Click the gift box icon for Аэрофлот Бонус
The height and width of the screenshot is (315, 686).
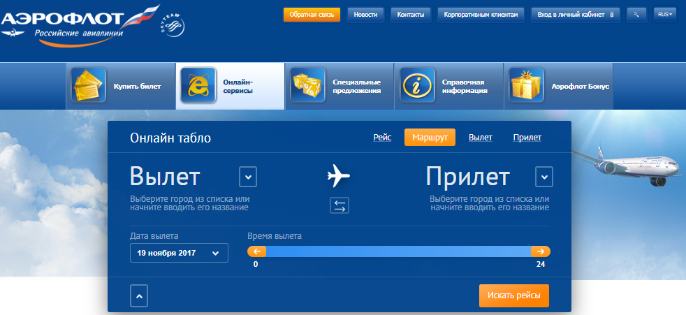pyautogui.click(x=527, y=86)
